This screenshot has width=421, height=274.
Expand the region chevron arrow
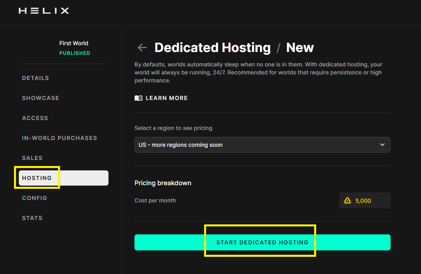coord(382,145)
